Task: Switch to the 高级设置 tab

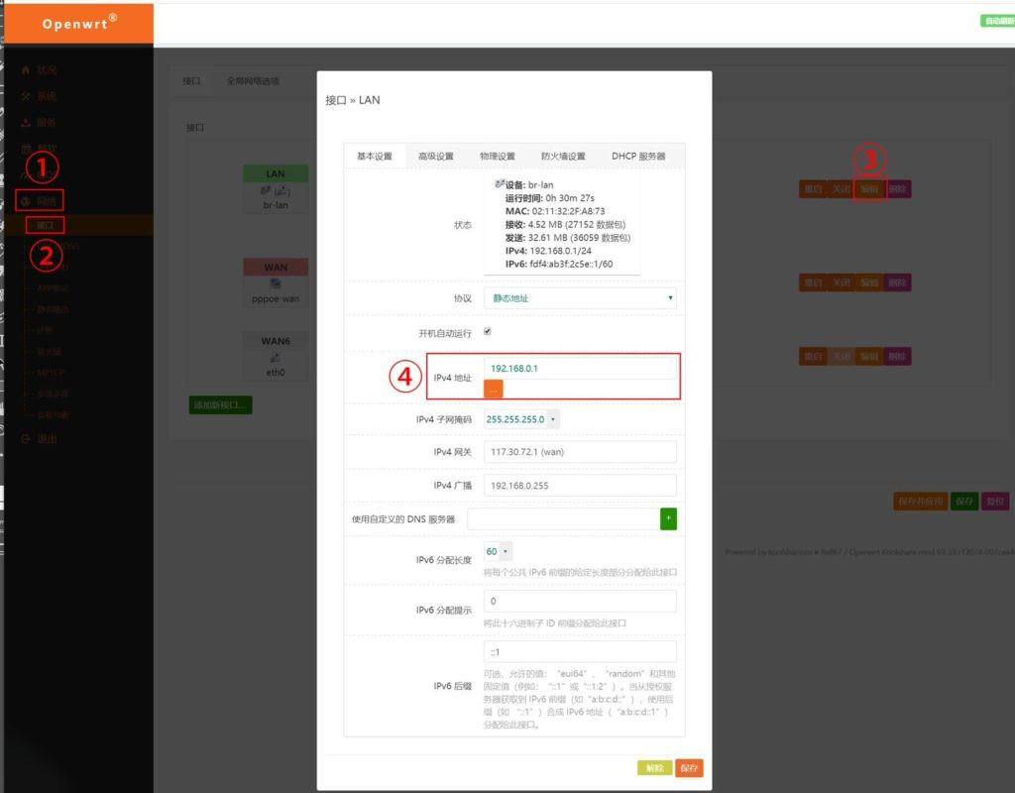Action: tap(436, 156)
